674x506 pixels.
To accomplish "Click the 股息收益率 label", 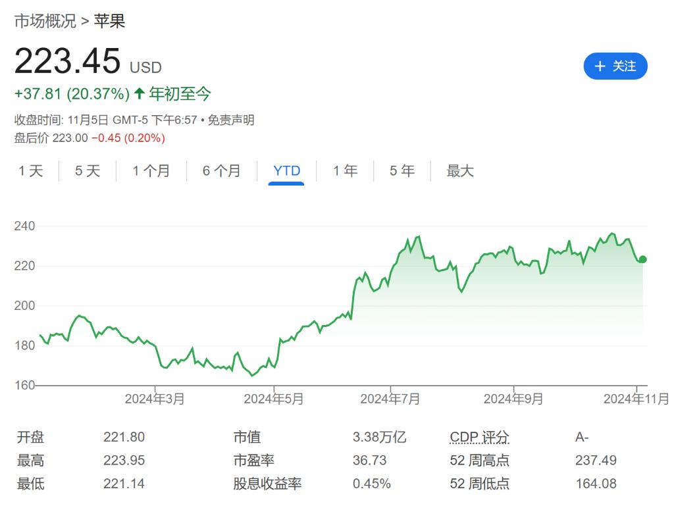I will click(267, 484).
